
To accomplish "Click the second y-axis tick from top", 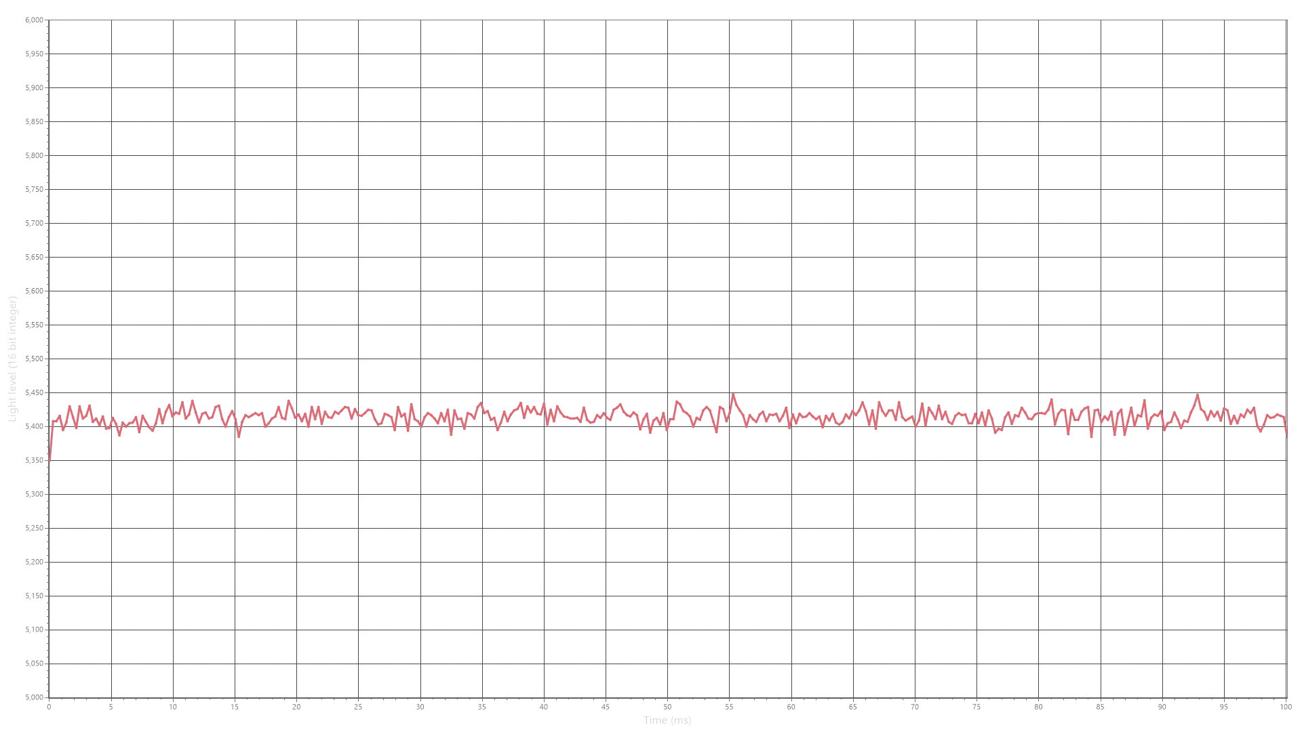I will pos(33,54).
